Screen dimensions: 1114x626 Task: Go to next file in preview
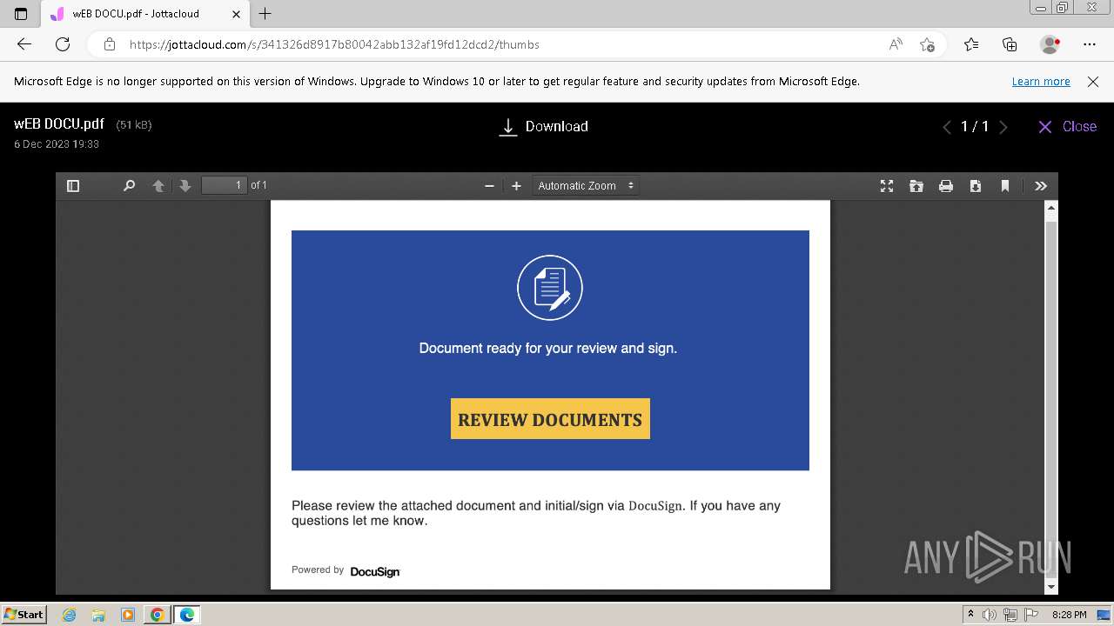[1003, 127]
